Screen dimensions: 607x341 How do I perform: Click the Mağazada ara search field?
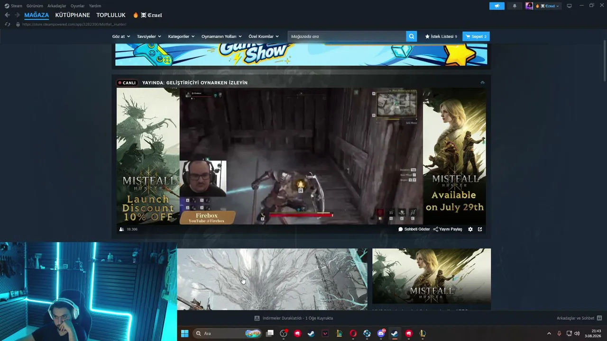point(347,36)
